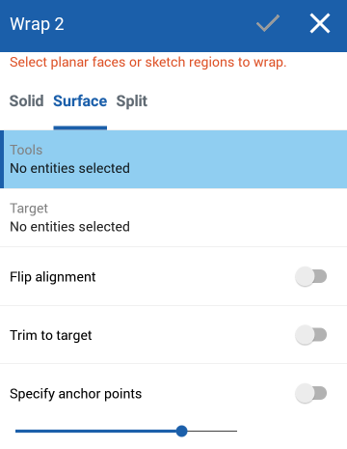Turn on Specify anchor points switch
The height and width of the screenshot is (449, 347).
coord(311,393)
